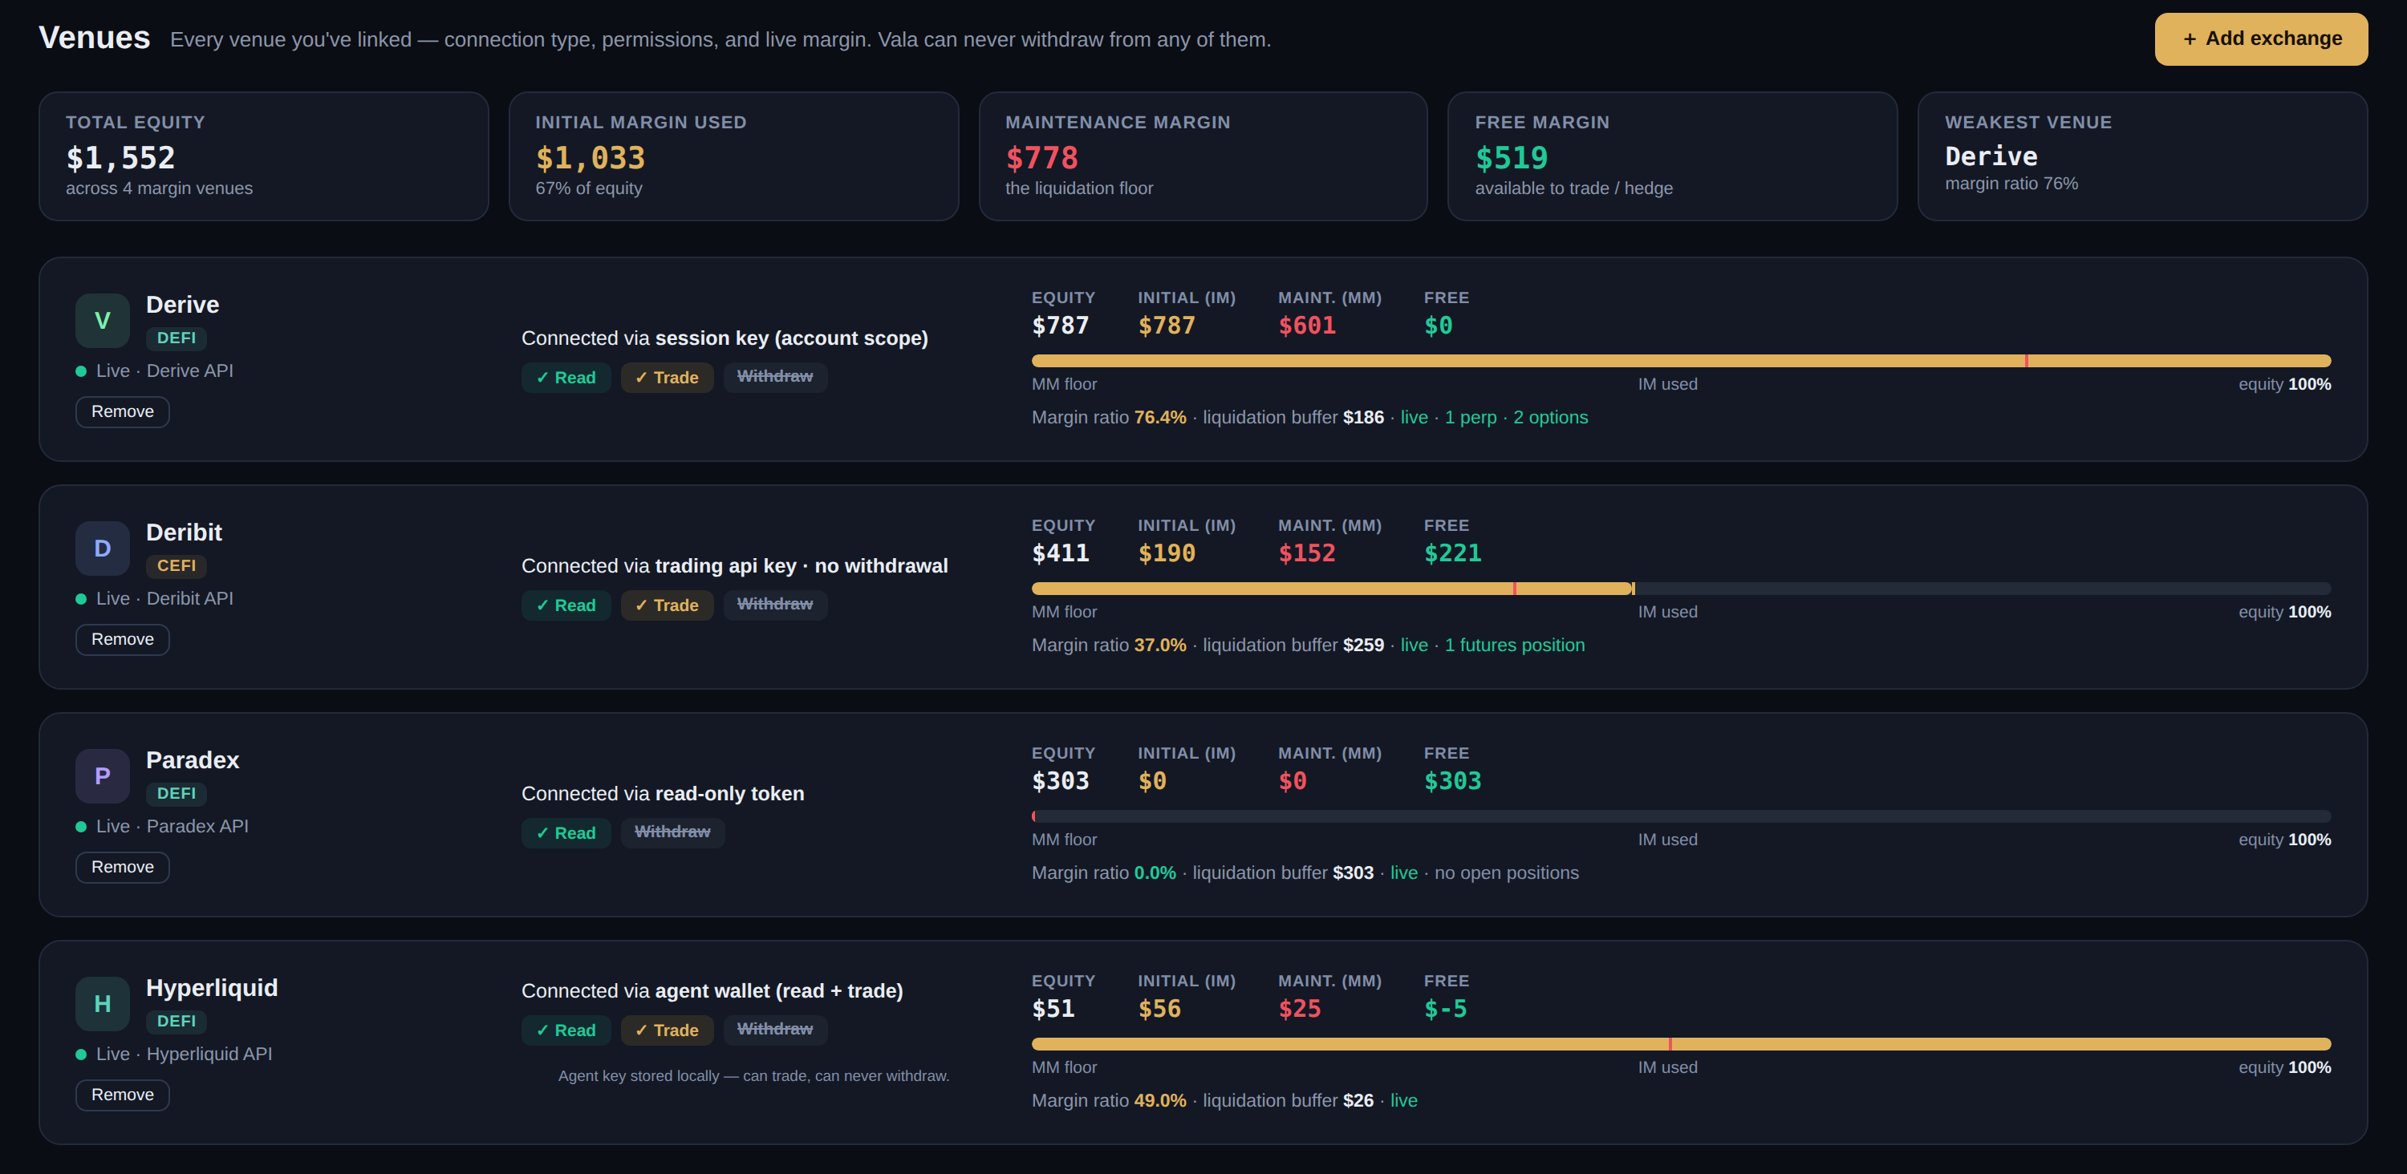Click Deribit's Trade permission chip
The width and height of the screenshot is (2407, 1174).
click(668, 605)
